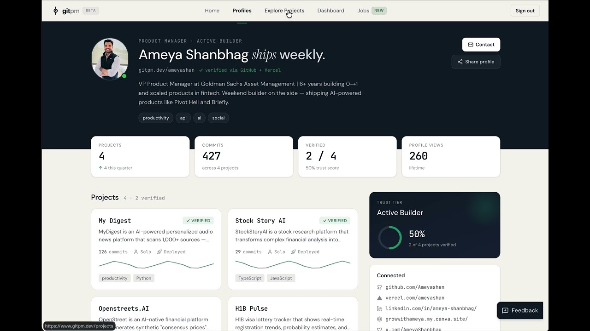Click the My Digest commit activity sparkline
Image resolution: width=590 pixels, height=331 pixels.
[x=156, y=264]
